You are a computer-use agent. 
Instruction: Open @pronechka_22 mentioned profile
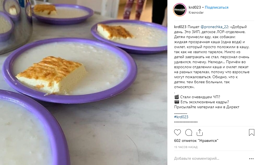pos(214,27)
